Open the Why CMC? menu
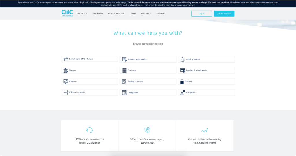The width and height of the screenshot is (296, 156). [146, 14]
